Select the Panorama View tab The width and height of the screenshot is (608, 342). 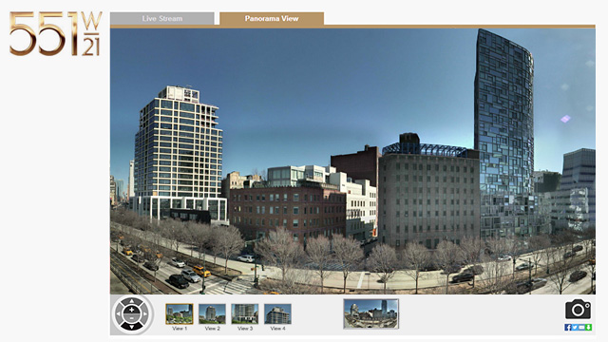pyautogui.click(x=272, y=18)
